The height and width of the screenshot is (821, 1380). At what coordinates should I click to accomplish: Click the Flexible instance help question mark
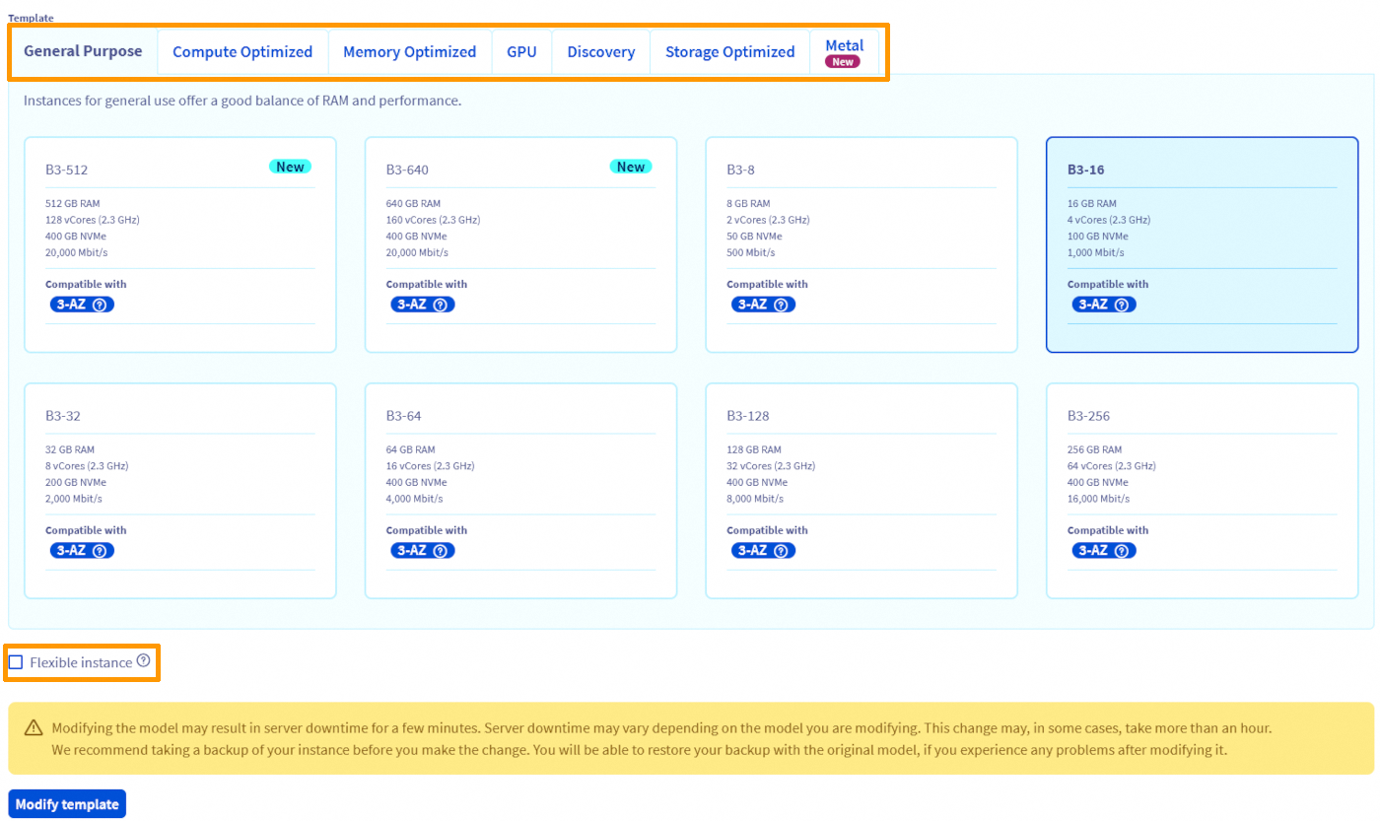click(144, 661)
